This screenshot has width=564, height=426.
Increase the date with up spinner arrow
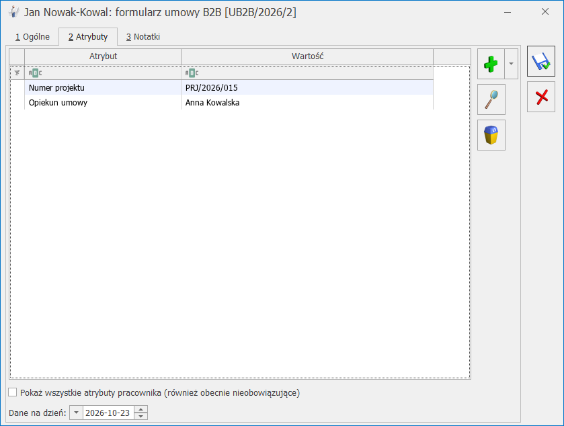[x=141, y=409]
